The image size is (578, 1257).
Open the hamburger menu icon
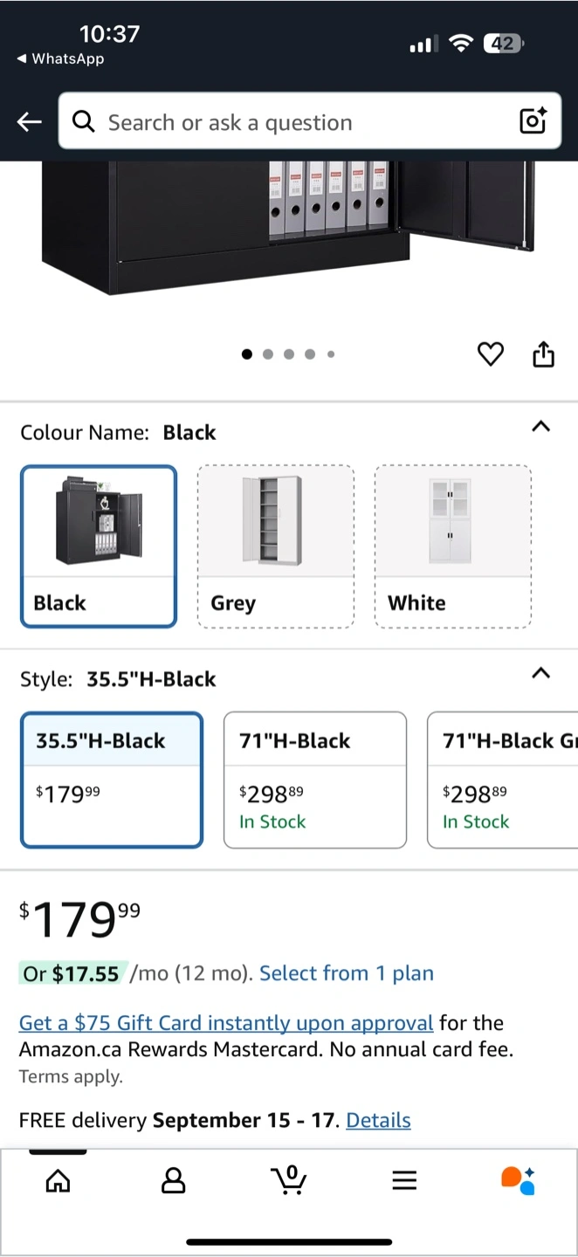[403, 1181]
